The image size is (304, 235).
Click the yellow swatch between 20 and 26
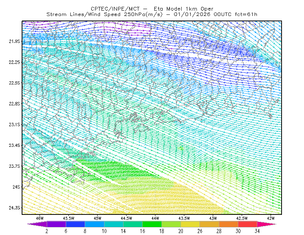pyautogui.click(x=190, y=224)
